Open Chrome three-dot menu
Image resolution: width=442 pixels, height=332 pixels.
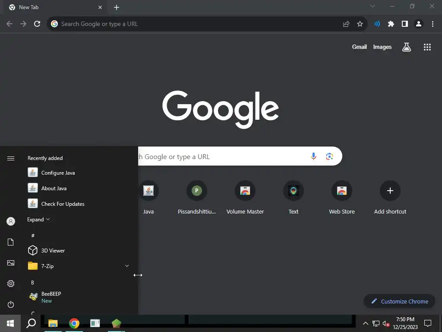tap(433, 24)
